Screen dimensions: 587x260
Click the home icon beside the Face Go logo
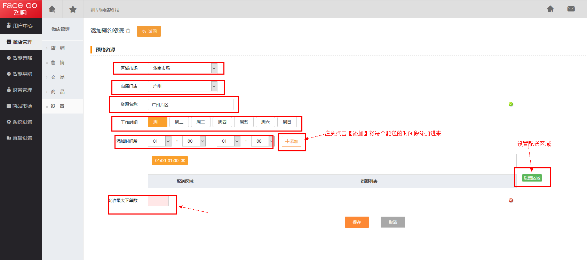(52, 9)
